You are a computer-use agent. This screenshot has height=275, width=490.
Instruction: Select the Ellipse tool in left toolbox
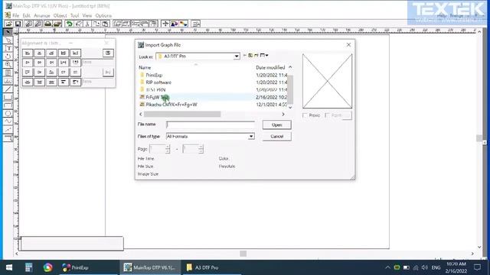point(8,114)
